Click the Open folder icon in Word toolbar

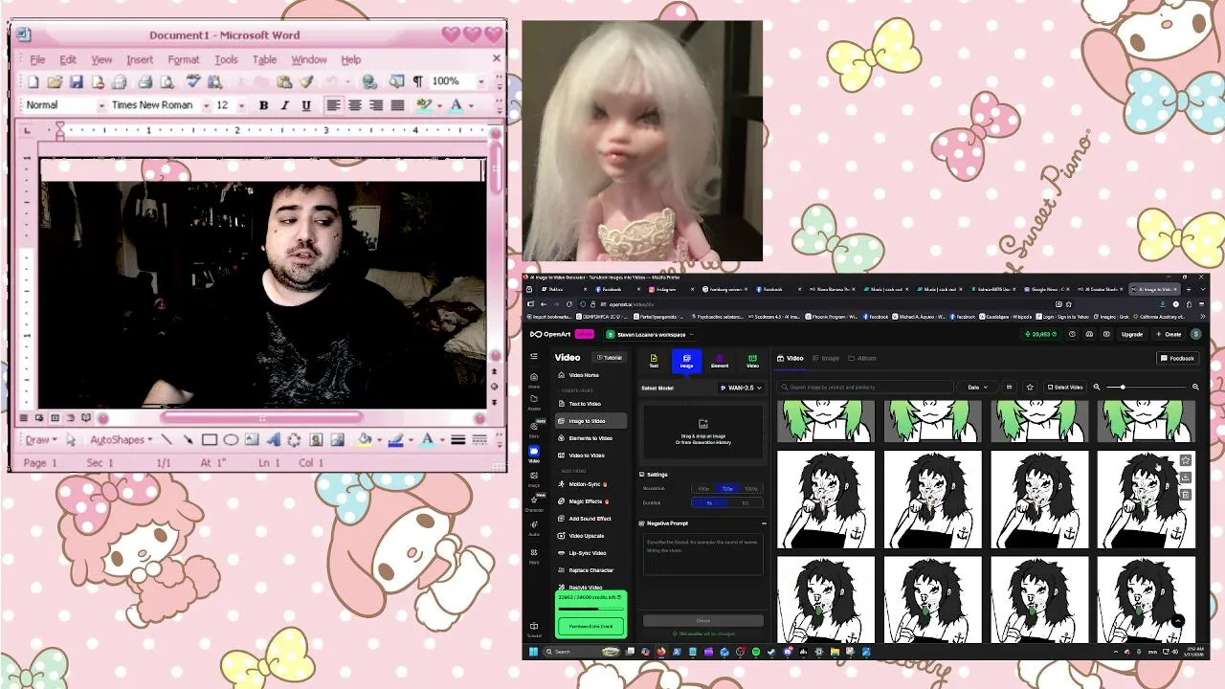coord(55,82)
